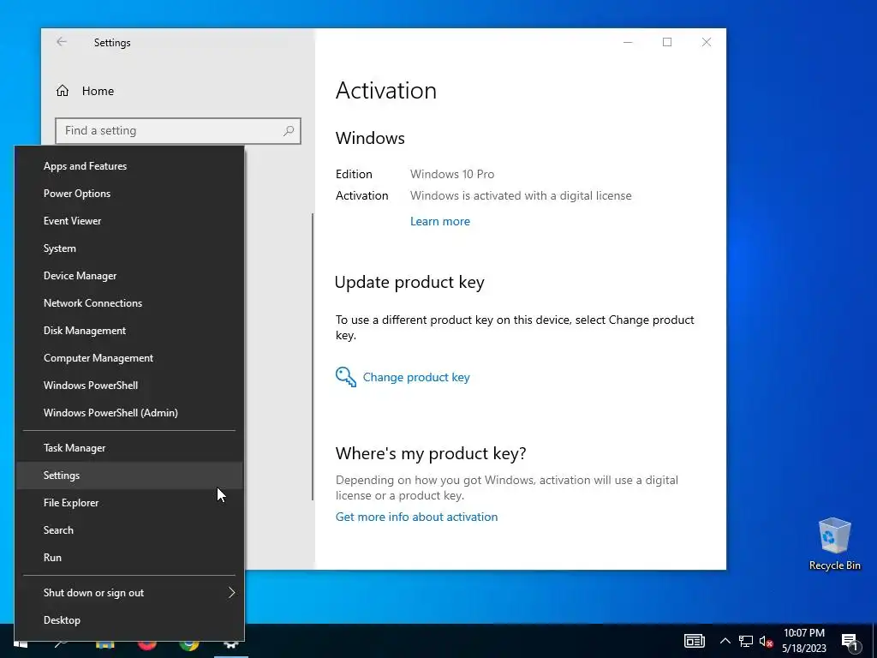This screenshot has height=658, width=877.
Task: Click the Where's my product key? heading
Action: (431, 453)
